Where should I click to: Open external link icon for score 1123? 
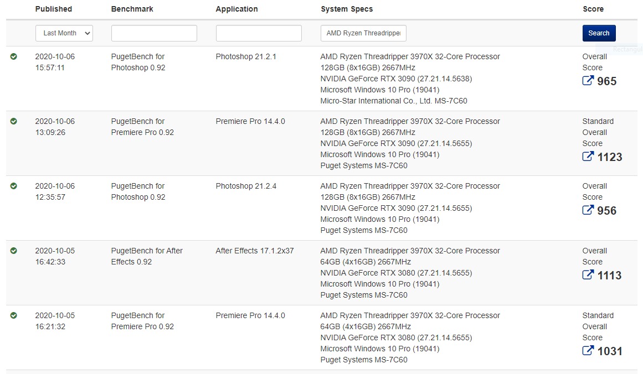coord(588,157)
